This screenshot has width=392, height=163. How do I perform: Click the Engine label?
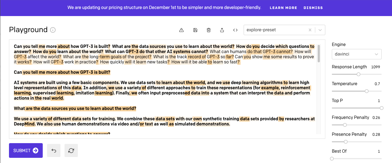pos(339,44)
